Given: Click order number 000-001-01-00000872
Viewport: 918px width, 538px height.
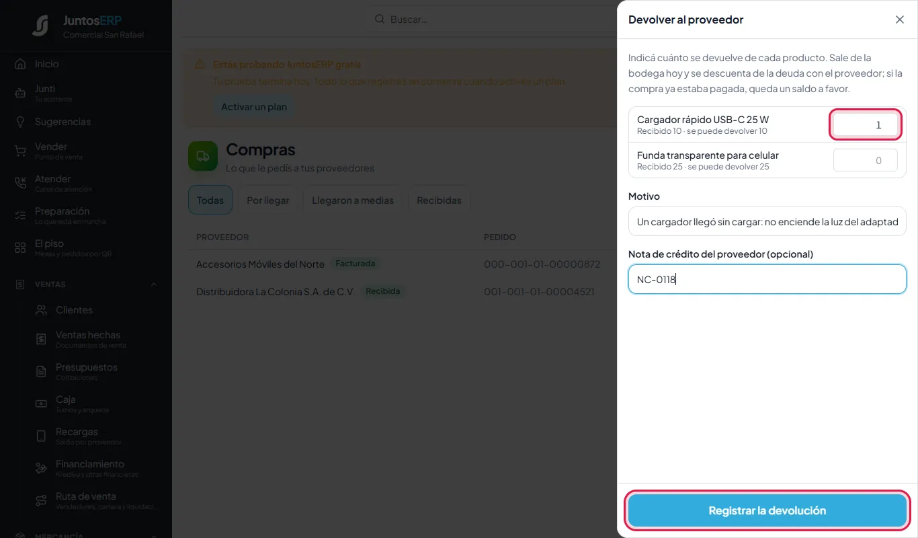Looking at the screenshot, I should pyautogui.click(x=542, y=264).
